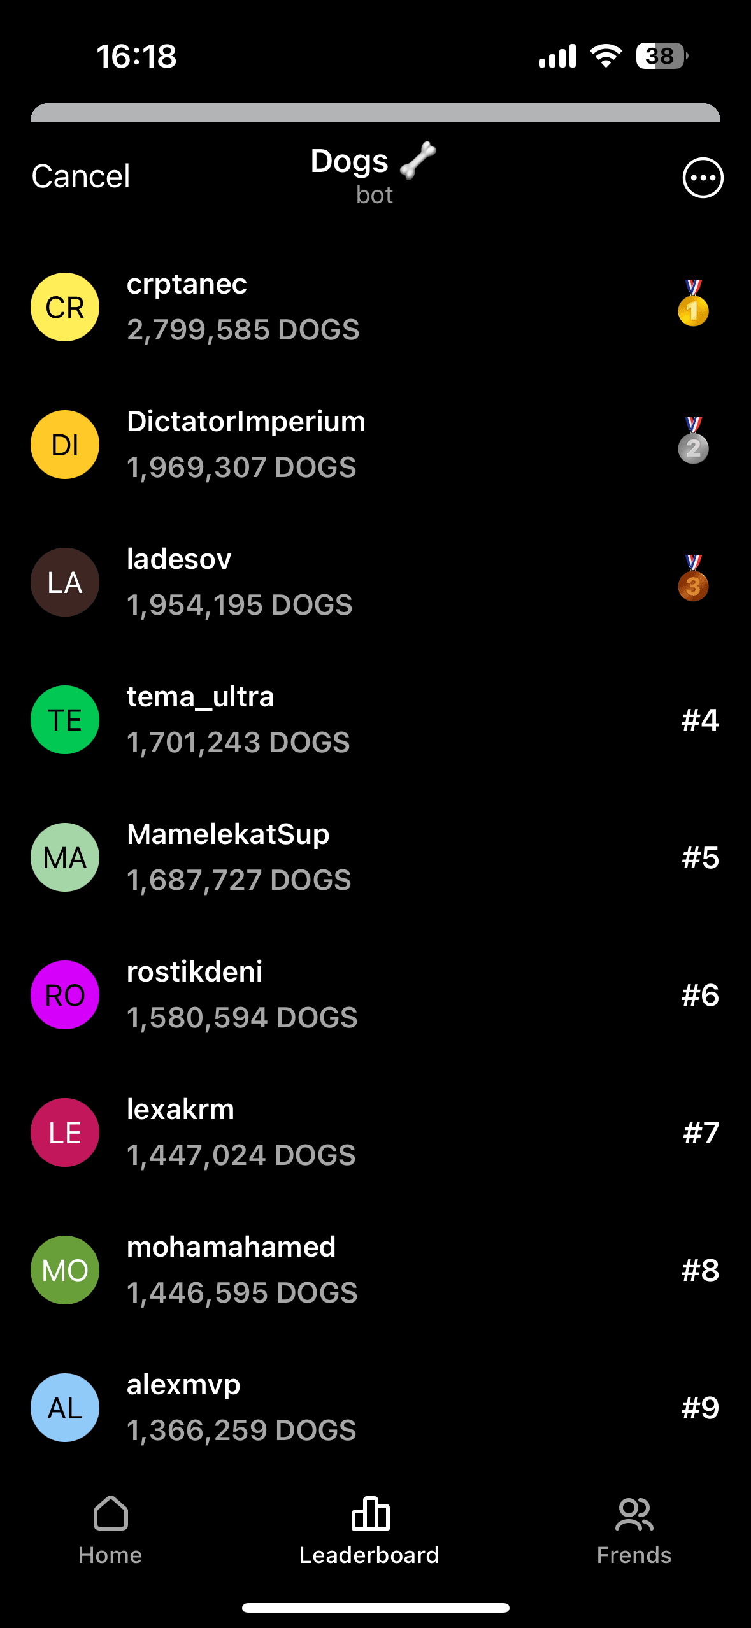Tap the bronze third-place medal icon
751x1628 pixels.
[x=693, y=580]
